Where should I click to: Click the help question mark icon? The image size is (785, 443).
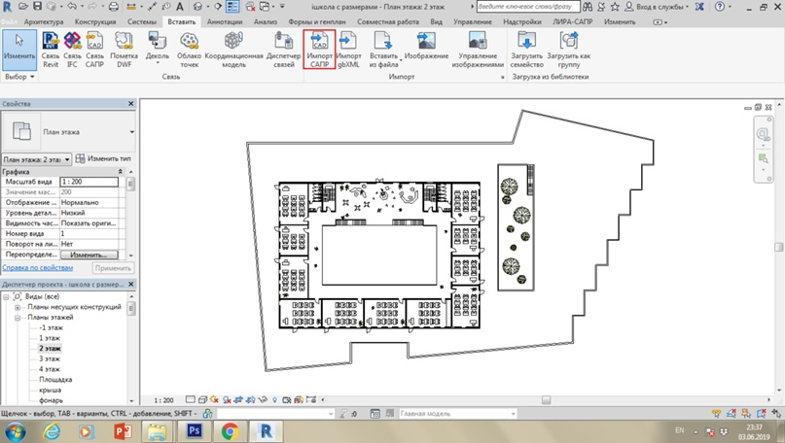coord(720,7)
